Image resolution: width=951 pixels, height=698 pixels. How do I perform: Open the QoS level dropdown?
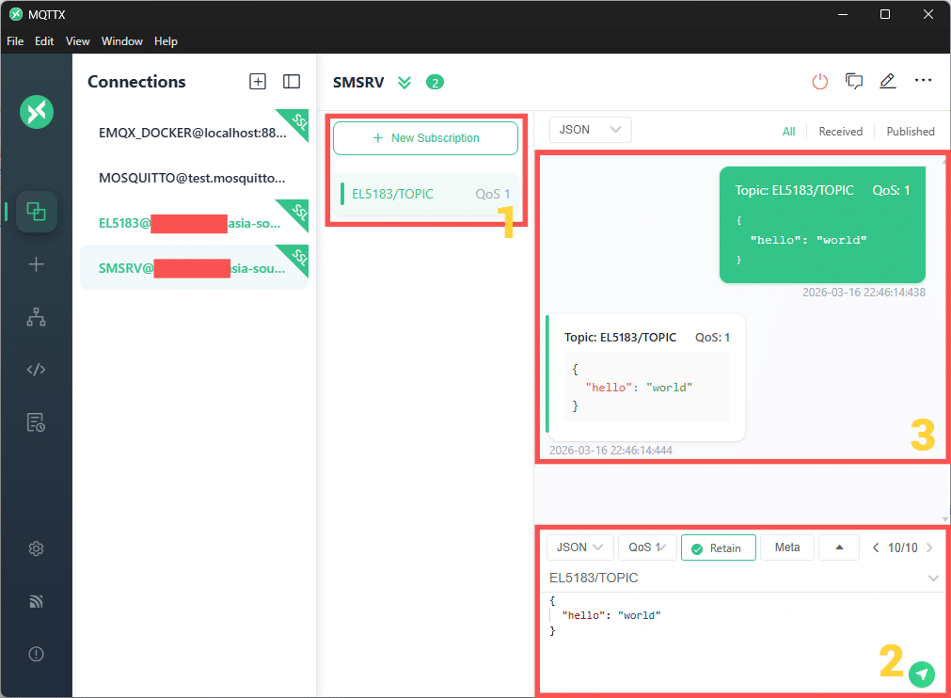[x=646, y=547]
